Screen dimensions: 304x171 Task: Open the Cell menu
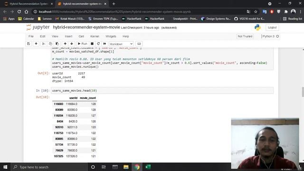coord(81,36)
